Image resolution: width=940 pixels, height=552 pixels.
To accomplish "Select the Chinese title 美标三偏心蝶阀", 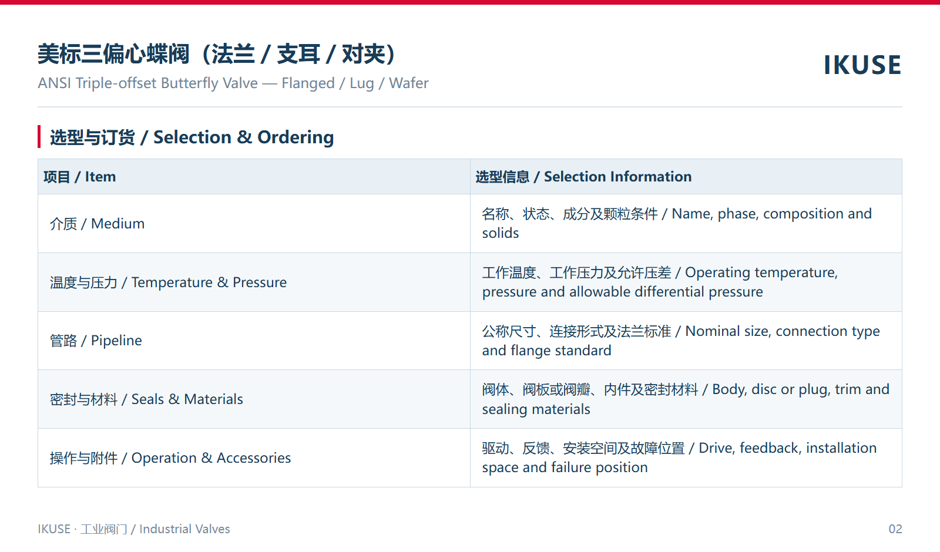I will (217, 54).
